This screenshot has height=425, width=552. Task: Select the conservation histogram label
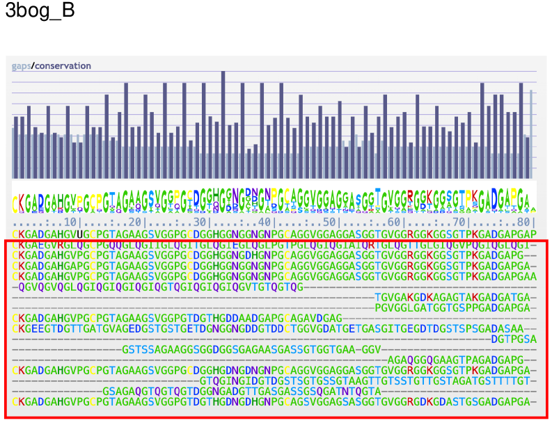pyautogui.click(x=63, y=66)
